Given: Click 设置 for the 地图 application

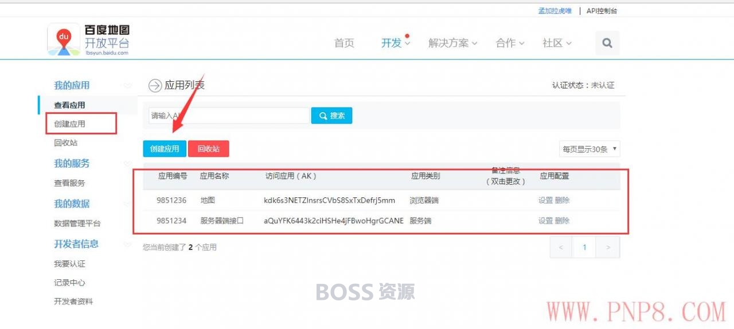Looking at the screenshot, I should point(545,200).
